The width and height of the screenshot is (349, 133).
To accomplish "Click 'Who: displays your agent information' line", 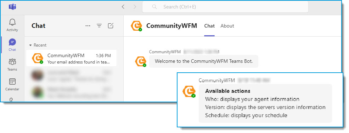I will (x=252, y=99).
